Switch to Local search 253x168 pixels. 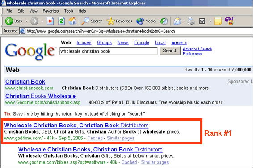point(160,42)
